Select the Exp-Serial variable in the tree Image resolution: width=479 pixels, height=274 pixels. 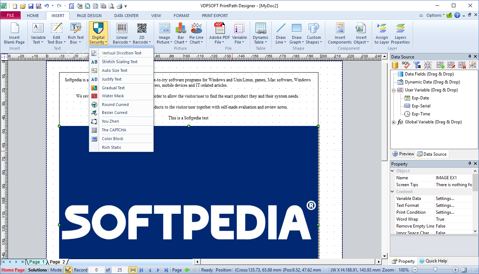click(x=421, y=106)
